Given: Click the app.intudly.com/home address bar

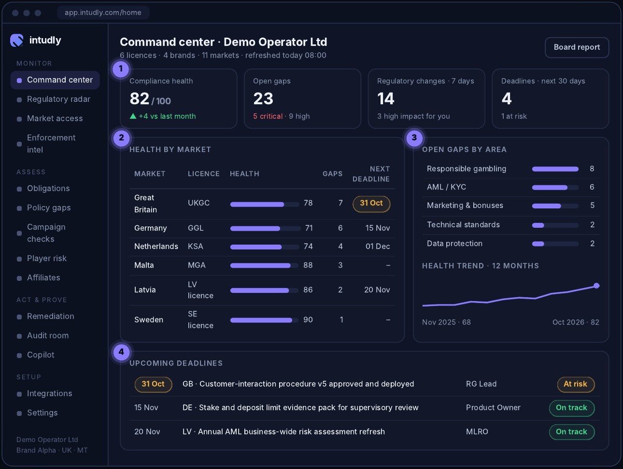Looking at the screenshot, I should [x=103, y=13].
